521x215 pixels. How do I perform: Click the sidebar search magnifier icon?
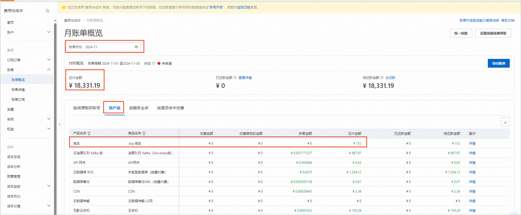click(x=47, y=11)
